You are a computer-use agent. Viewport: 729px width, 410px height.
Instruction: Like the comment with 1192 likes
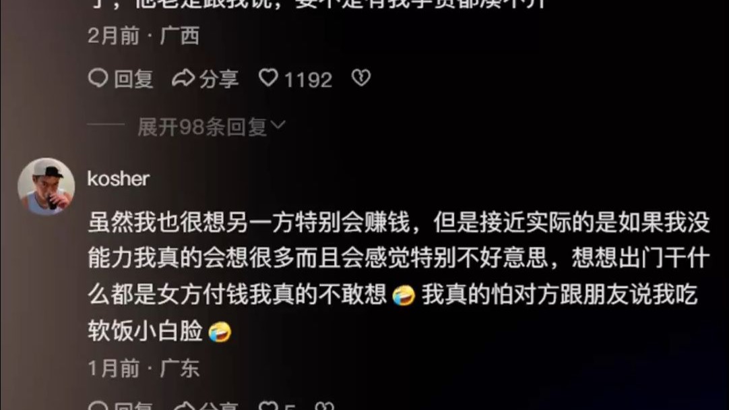(x=268, y=78)
